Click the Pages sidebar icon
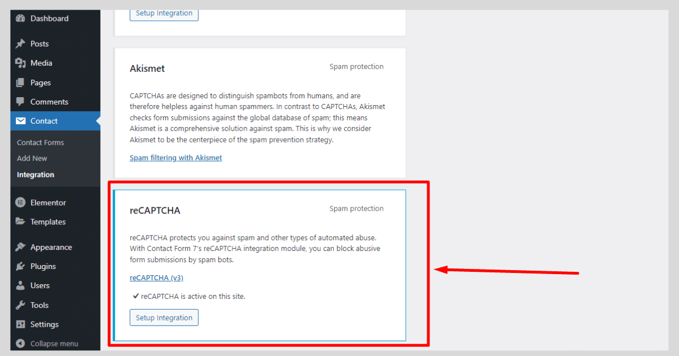Screen dimensions: 679x356 pos(21,83)
